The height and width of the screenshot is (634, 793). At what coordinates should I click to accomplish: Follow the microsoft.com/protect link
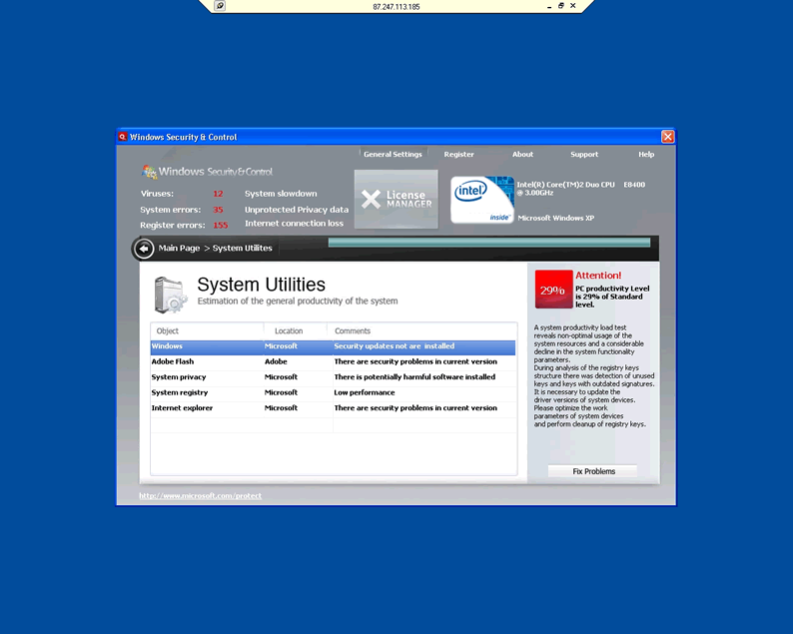pyautogui.click(x=200, y=496)
